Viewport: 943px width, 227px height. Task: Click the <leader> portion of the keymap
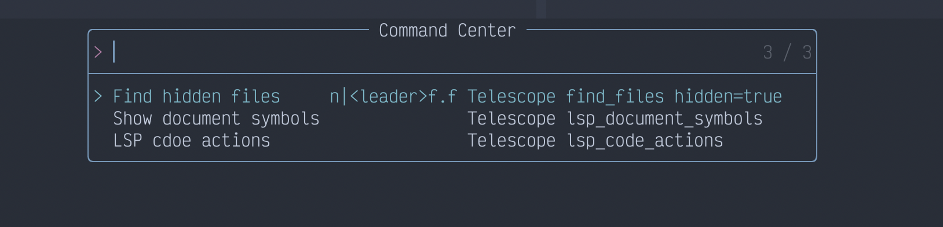tap(388, 96)
